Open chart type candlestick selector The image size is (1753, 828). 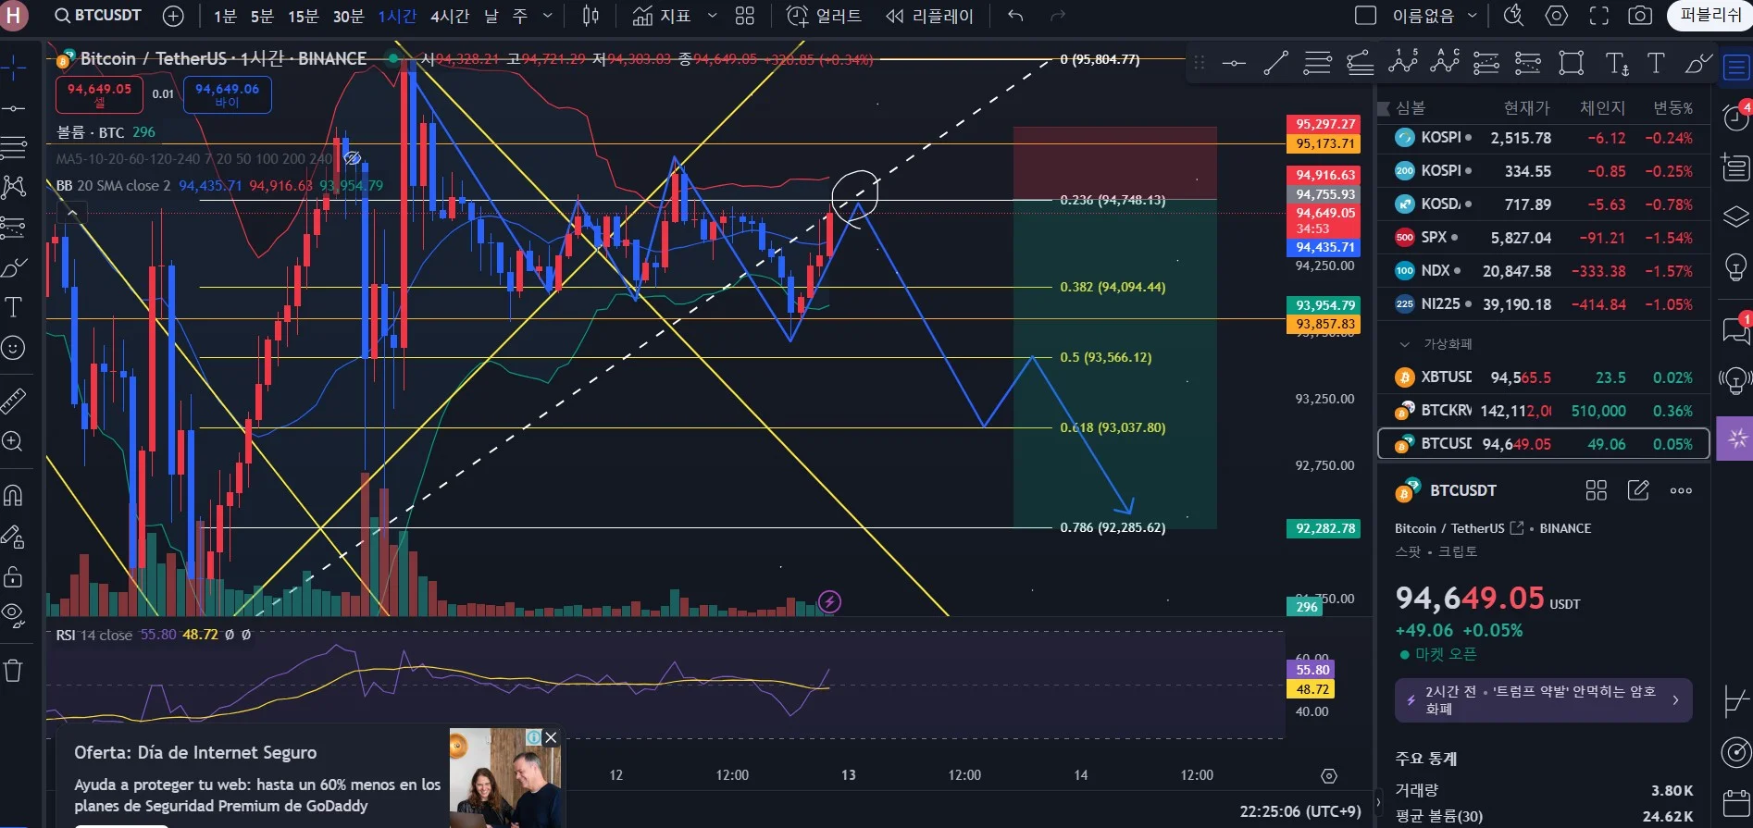tap(591, 16)
